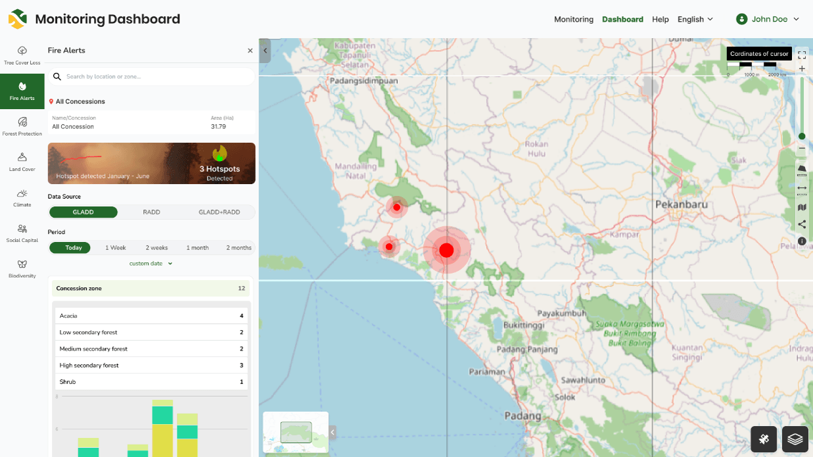Viewport: 813px width, 457px height.
Task: Collapse the overview minimap
Action: (333, 432)
